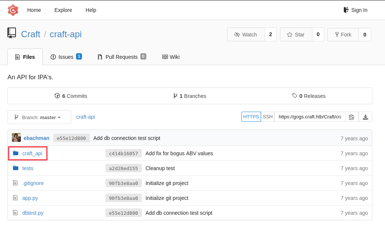The height and width of the screenshot is (236, 385).
Task: Click the clone URL input field
Action: 310,117
